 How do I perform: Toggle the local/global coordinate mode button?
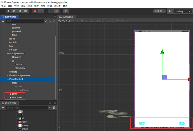coord(41,11)
